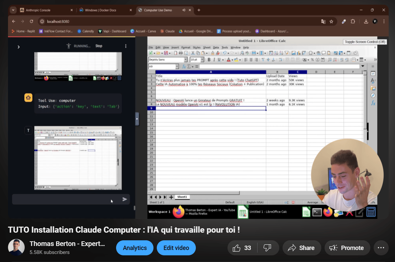Show more toolbar items with double chevron

[375, 60]
